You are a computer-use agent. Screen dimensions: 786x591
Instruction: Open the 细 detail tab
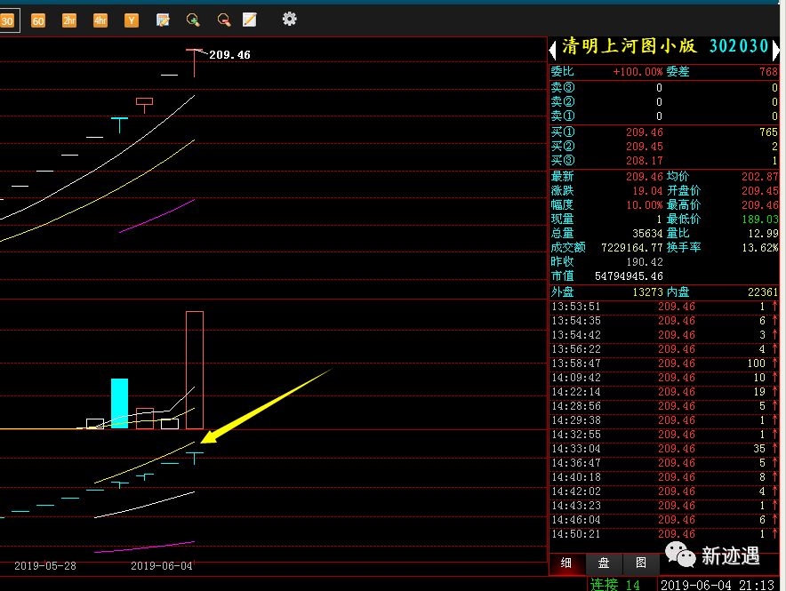(x=566, y=563)
